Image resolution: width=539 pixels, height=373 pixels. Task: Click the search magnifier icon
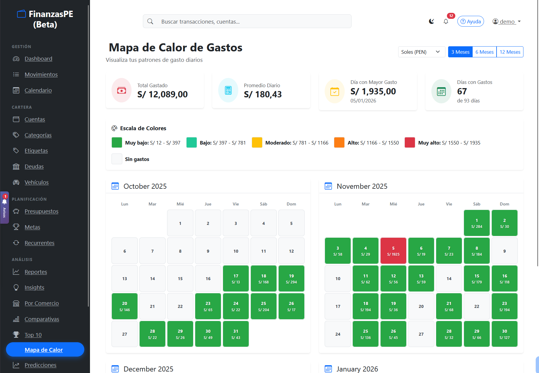pyautogui.click(x=150, y=22)
